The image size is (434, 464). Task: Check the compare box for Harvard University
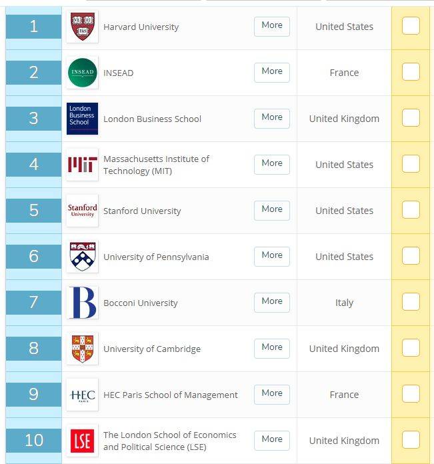pyautogui.click(x=411, y=26)
